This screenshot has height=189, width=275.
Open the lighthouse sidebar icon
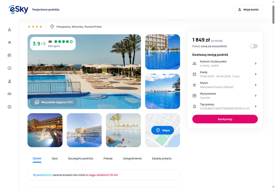click(10, 81)
